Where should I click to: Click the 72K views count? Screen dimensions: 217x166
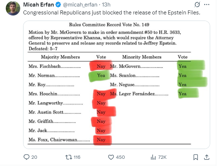tap(162, 157)
